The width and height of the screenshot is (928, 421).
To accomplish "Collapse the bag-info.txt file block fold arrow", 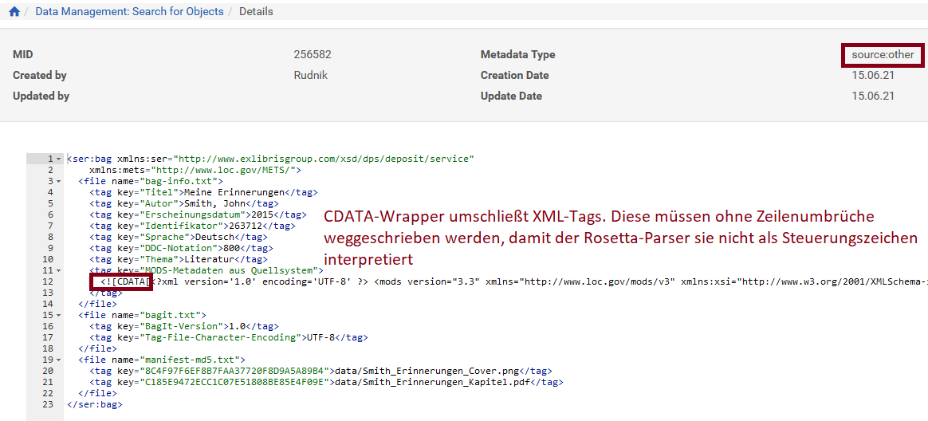I will pos(59,181).
